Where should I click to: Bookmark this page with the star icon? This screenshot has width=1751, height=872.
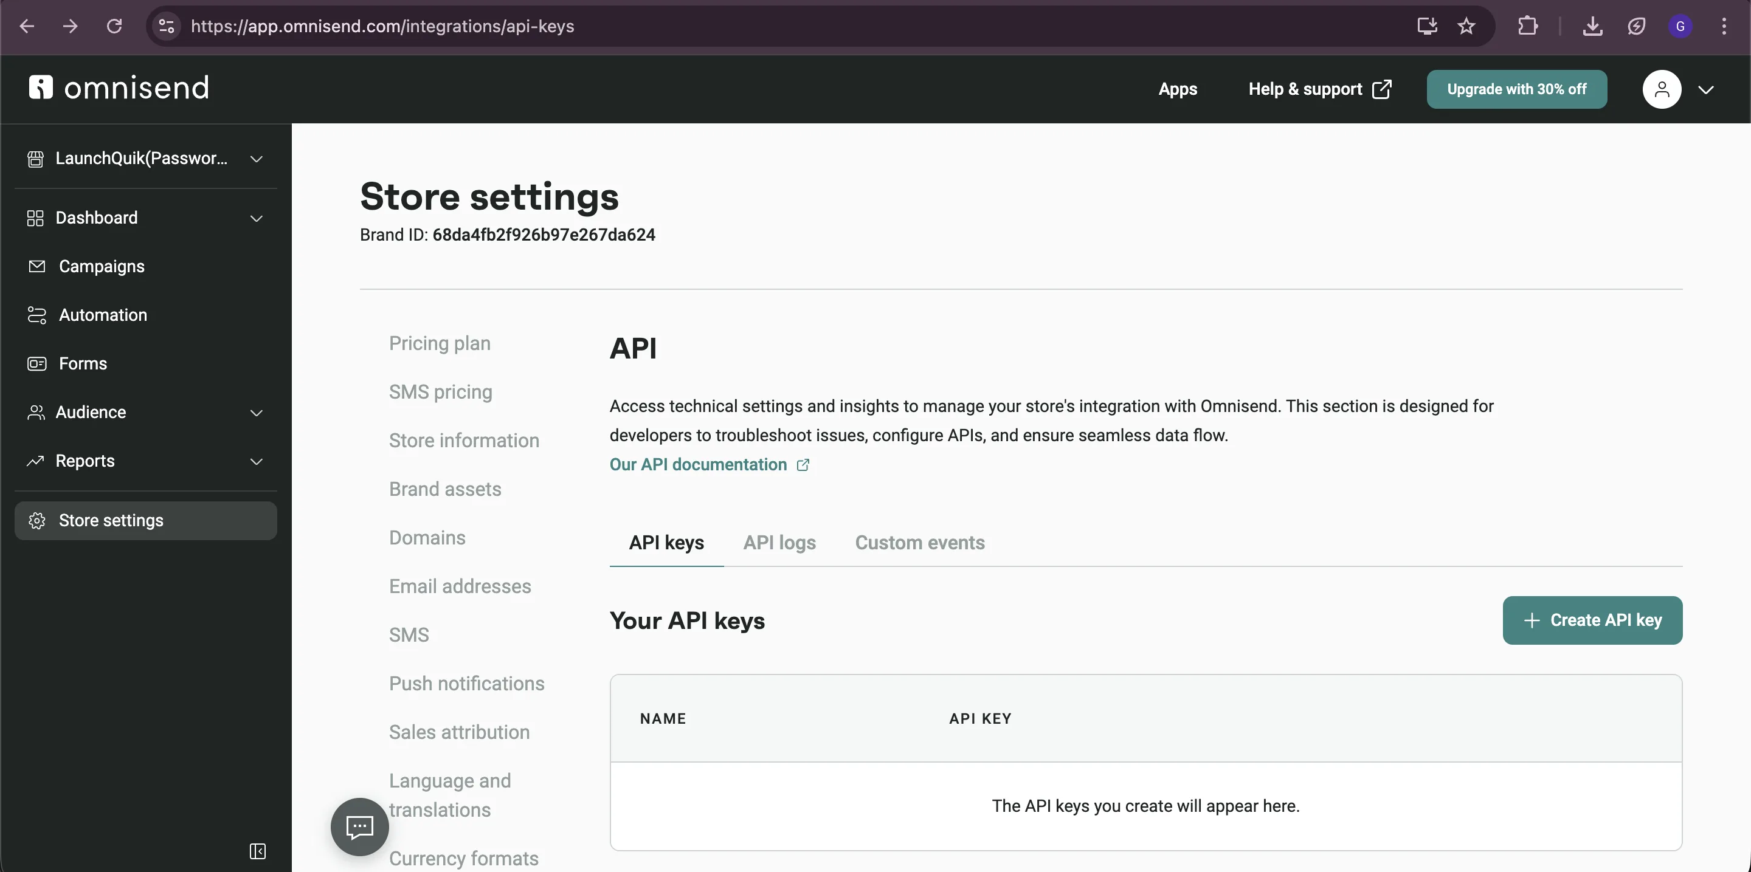pyautogui.click(x=1466, y=26)
